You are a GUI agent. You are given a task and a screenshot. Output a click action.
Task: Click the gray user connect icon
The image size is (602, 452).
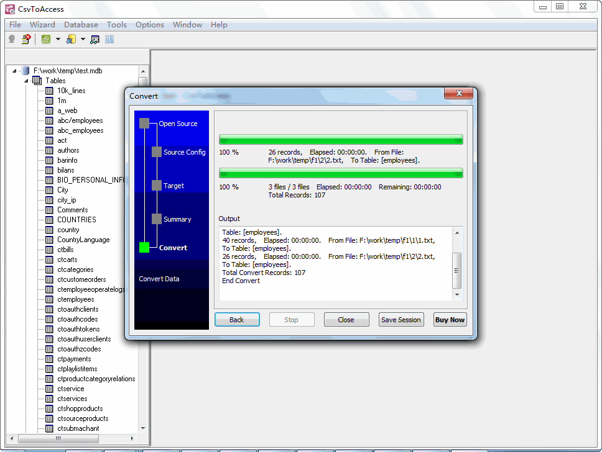(11, 39)
